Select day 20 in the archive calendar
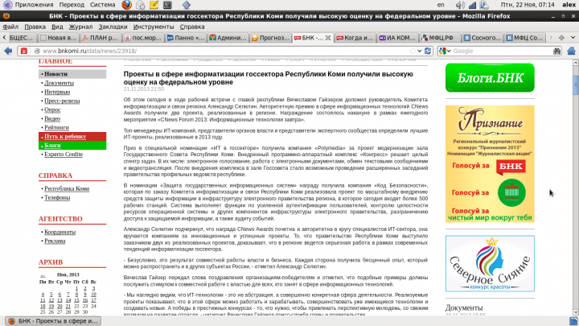Image resolution: width=579 pixels, height=326 pixels. point(60,306)
